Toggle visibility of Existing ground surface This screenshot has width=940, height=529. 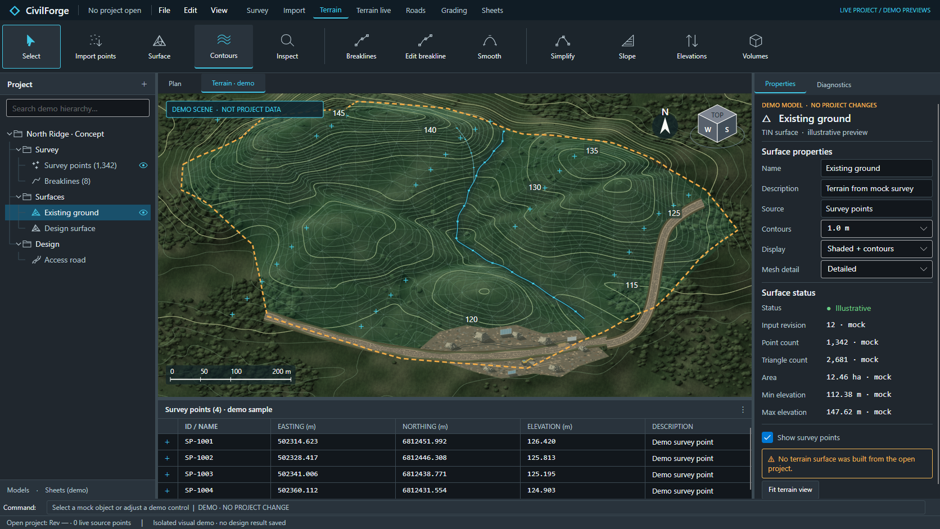coord(143,212)
